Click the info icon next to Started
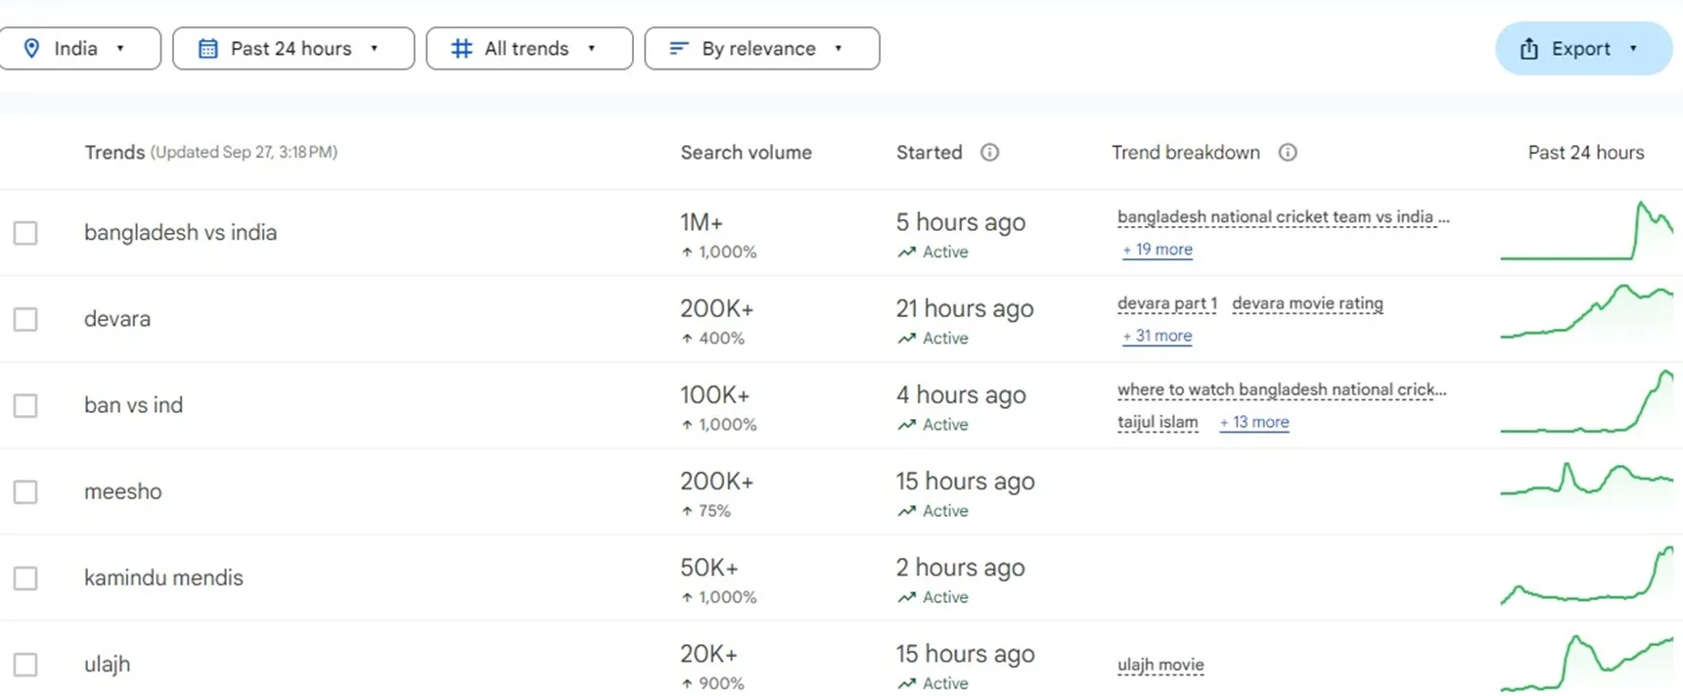The image size is (1683, 696). (989, 152)
